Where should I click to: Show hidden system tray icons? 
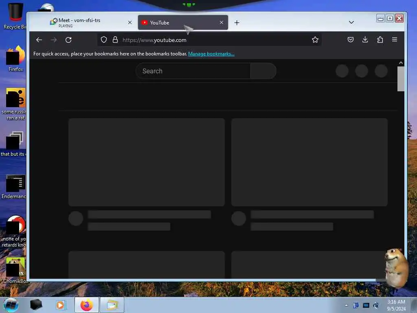tap(346, 305)
